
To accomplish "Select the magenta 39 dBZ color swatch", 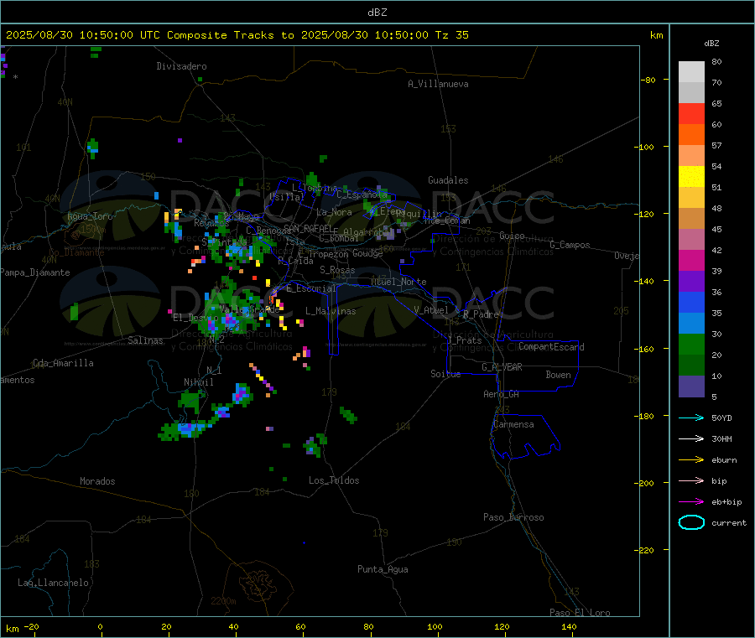I will click(x=691, y=260).
